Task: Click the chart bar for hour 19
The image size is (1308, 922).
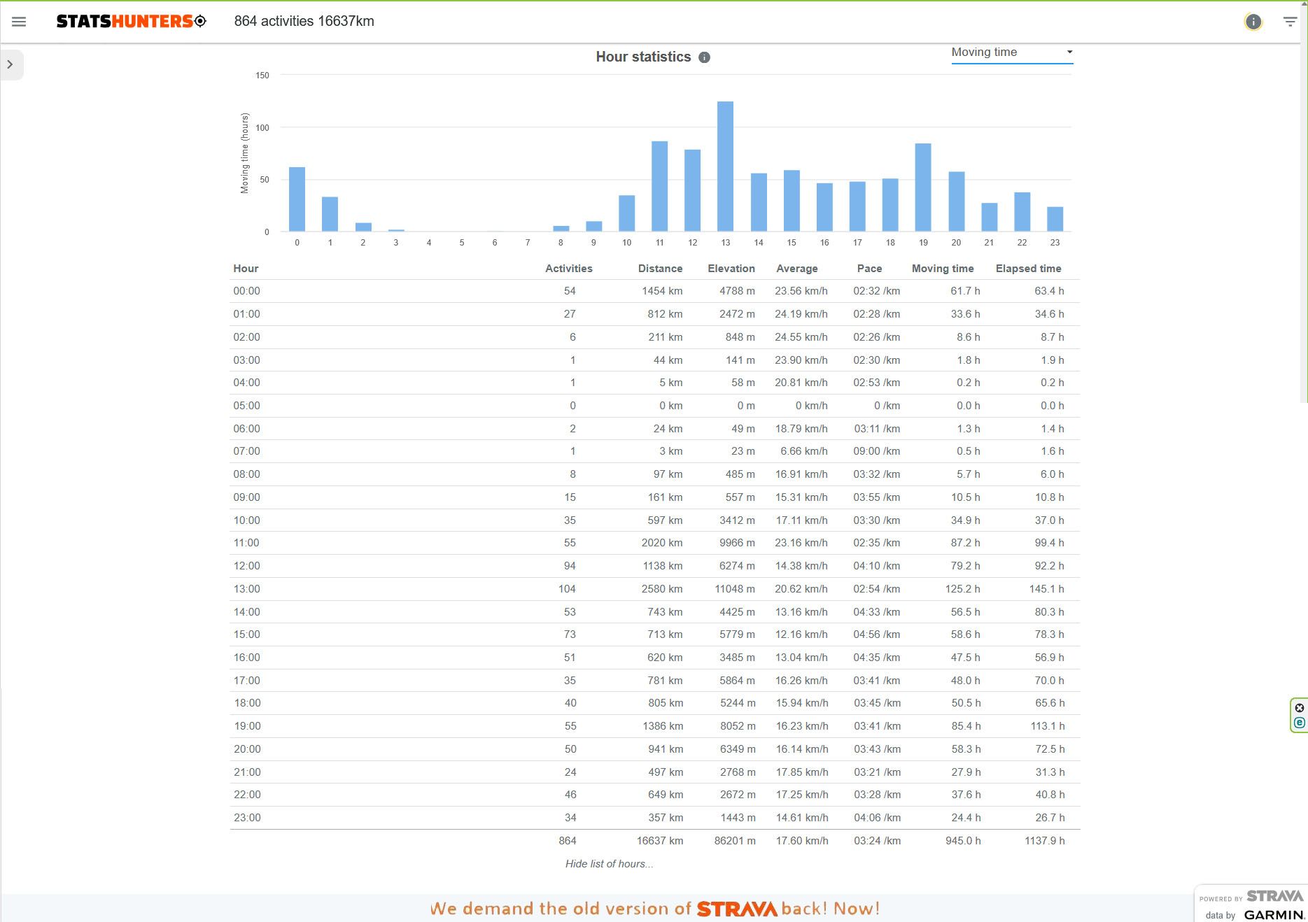Action: click(x=922, y=187)
